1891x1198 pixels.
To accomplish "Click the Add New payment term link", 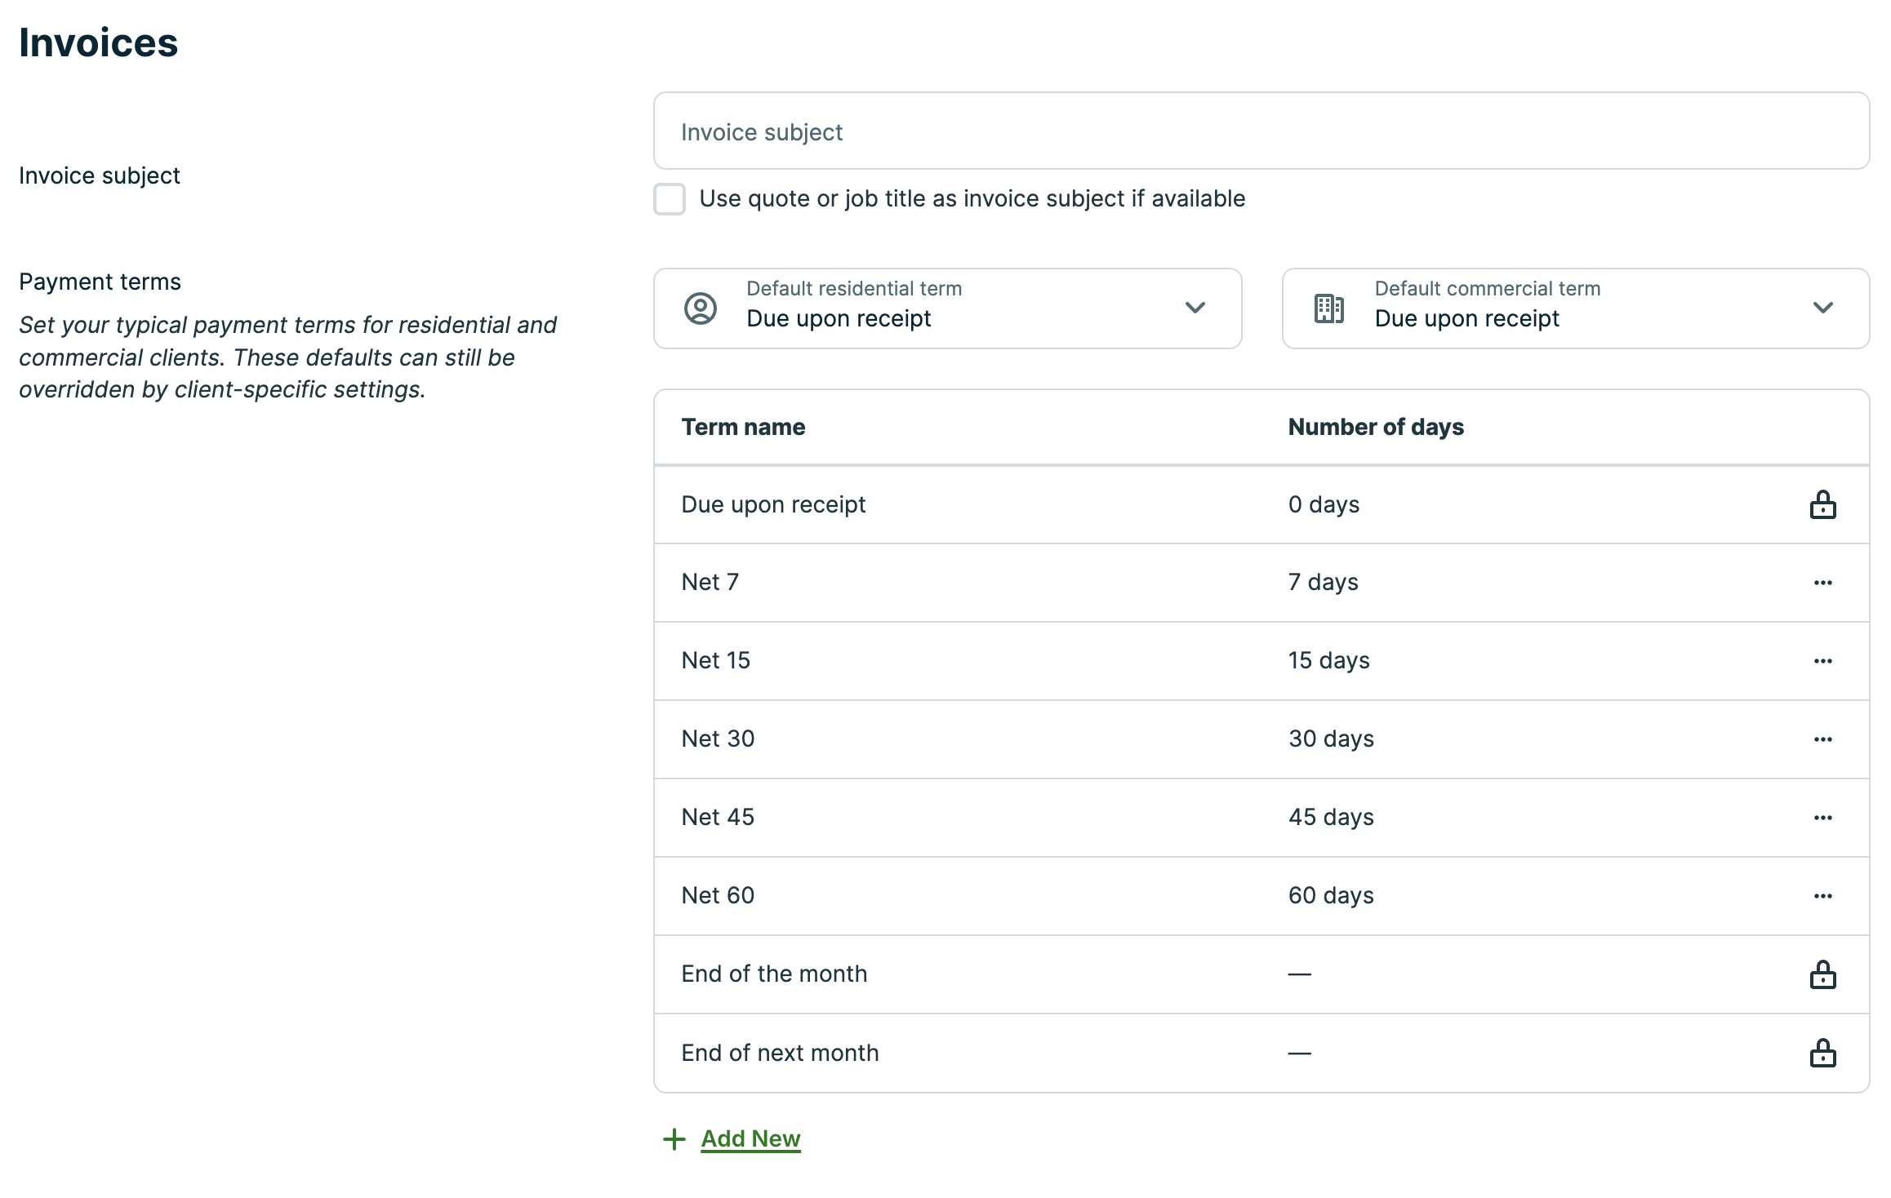I will point(750,1138).
